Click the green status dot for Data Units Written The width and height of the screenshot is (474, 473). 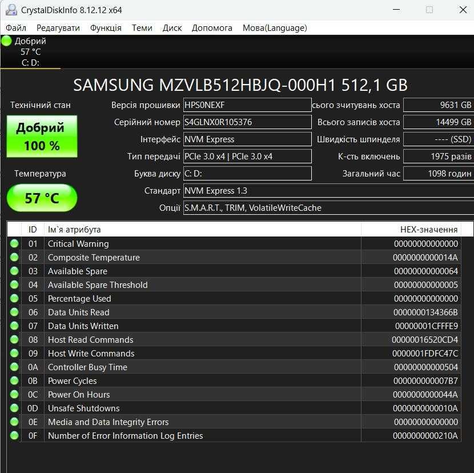coord(14,326)
